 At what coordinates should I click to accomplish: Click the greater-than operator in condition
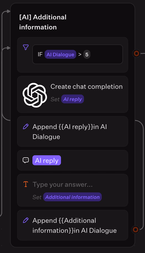click(80, 55)
